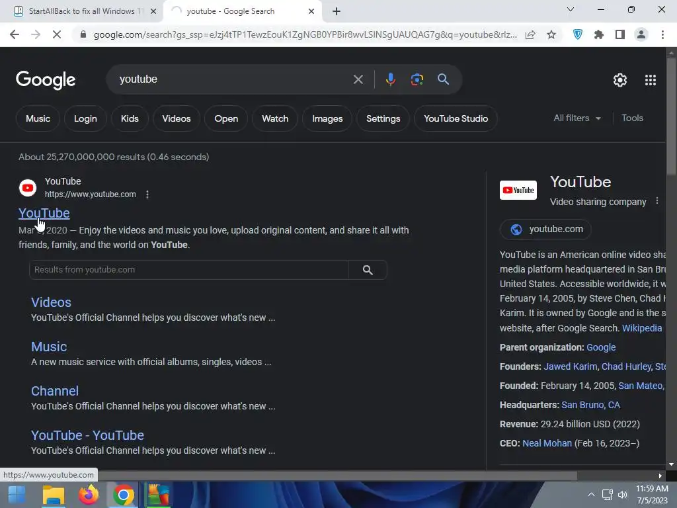
Task: Open the shield extension icon
Action: pyautogui.click(x=578, y=34)
